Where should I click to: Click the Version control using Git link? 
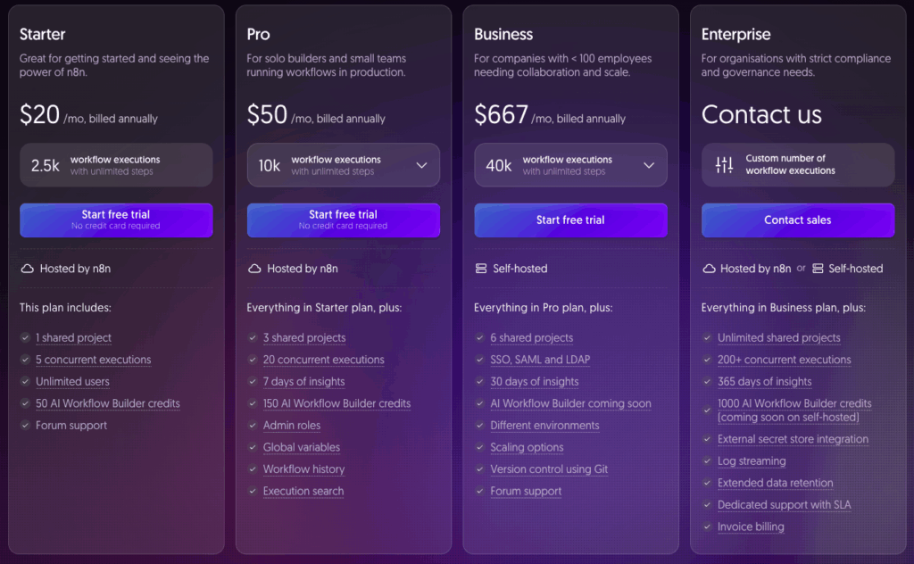(549, 469)
